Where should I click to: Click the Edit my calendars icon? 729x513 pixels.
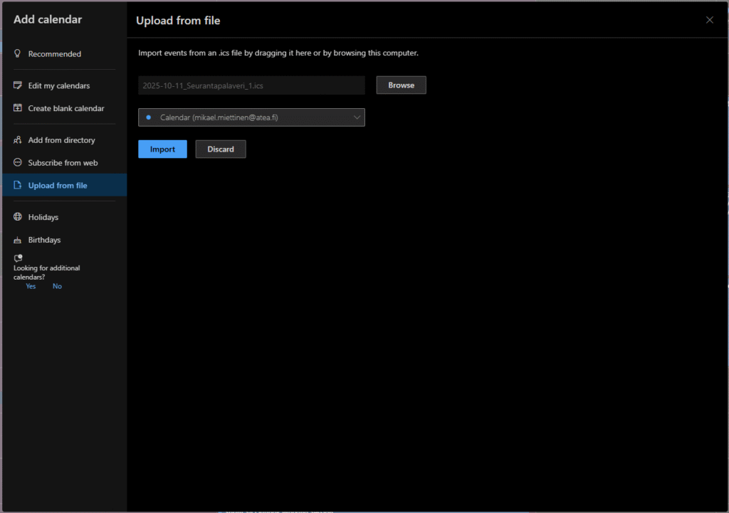18,86
